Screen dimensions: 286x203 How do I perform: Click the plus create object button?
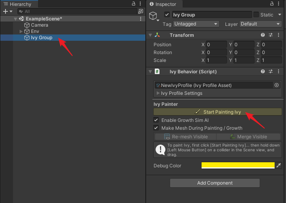pos(5,11)
